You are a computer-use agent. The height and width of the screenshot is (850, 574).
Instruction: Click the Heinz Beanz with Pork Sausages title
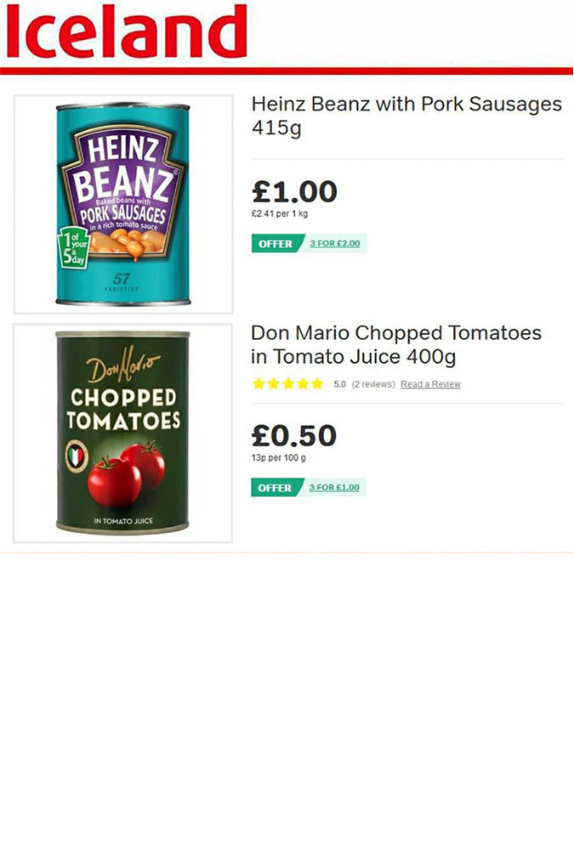406,116
